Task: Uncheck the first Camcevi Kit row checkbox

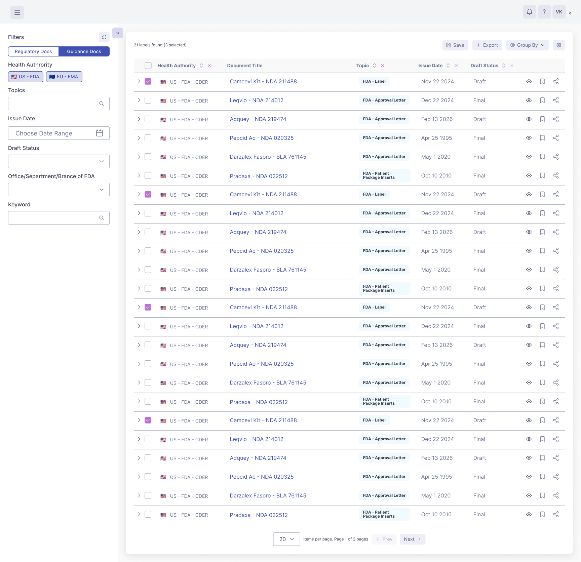Action: tap(148, 81)
